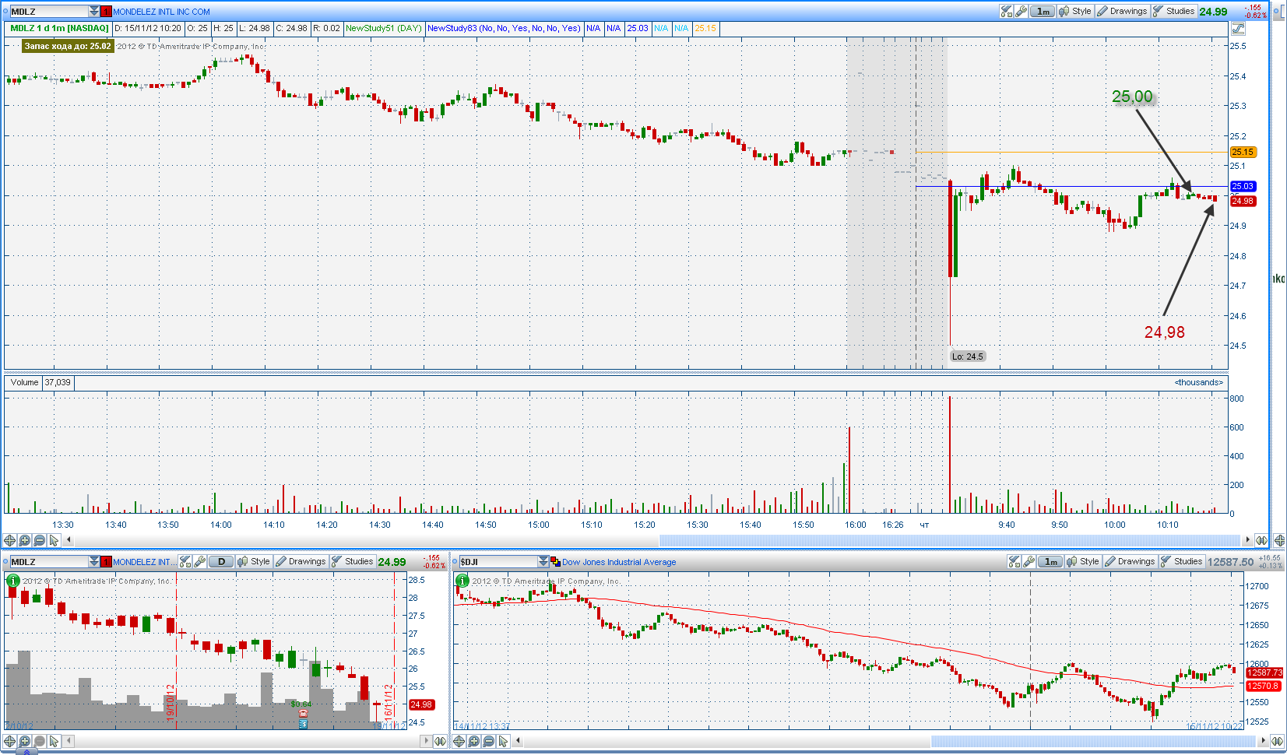1287x755 pixels.
Task: Open Style menu on bottom-left MDLZ chart
Action: point(254,561)
